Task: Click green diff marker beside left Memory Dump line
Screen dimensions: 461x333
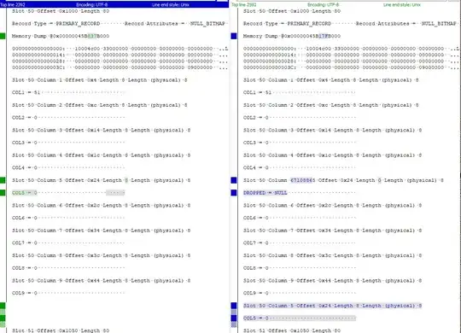Action: point(3,36)
